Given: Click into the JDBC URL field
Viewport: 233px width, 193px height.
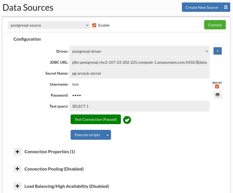Looking at the screenshot, I should tap(139, 62).
